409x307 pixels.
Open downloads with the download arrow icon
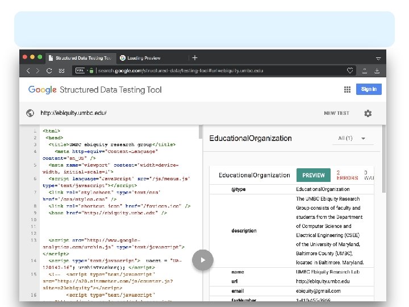coord(377,70)
